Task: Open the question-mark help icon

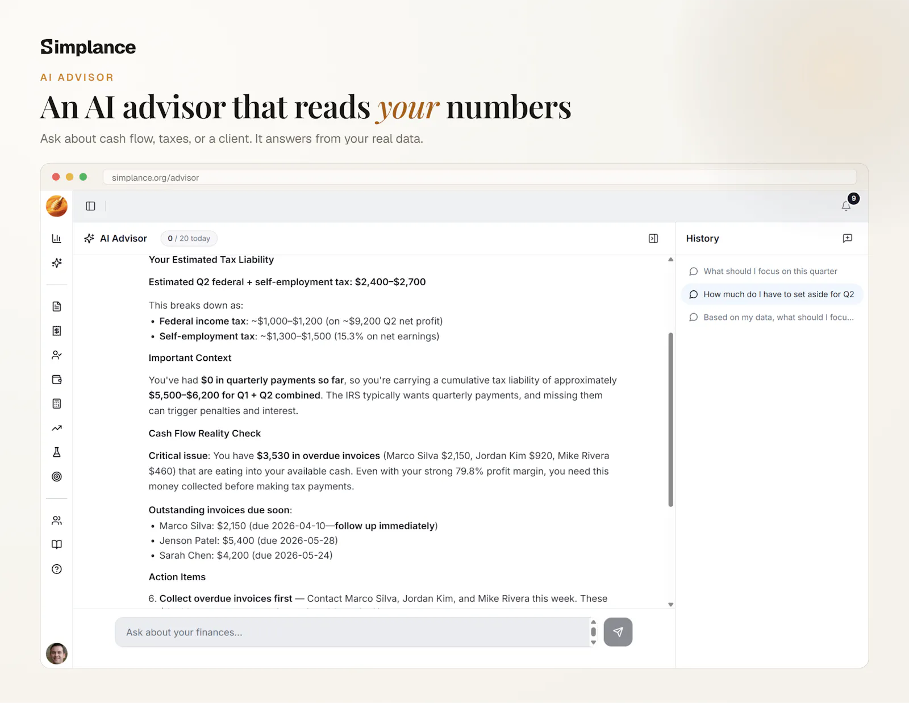Action: 57,569
